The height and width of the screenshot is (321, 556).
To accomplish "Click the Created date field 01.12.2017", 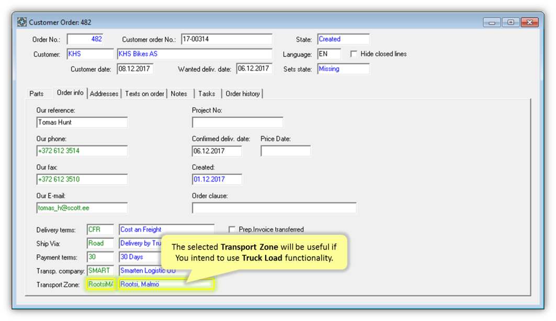I will pos(217,180).
